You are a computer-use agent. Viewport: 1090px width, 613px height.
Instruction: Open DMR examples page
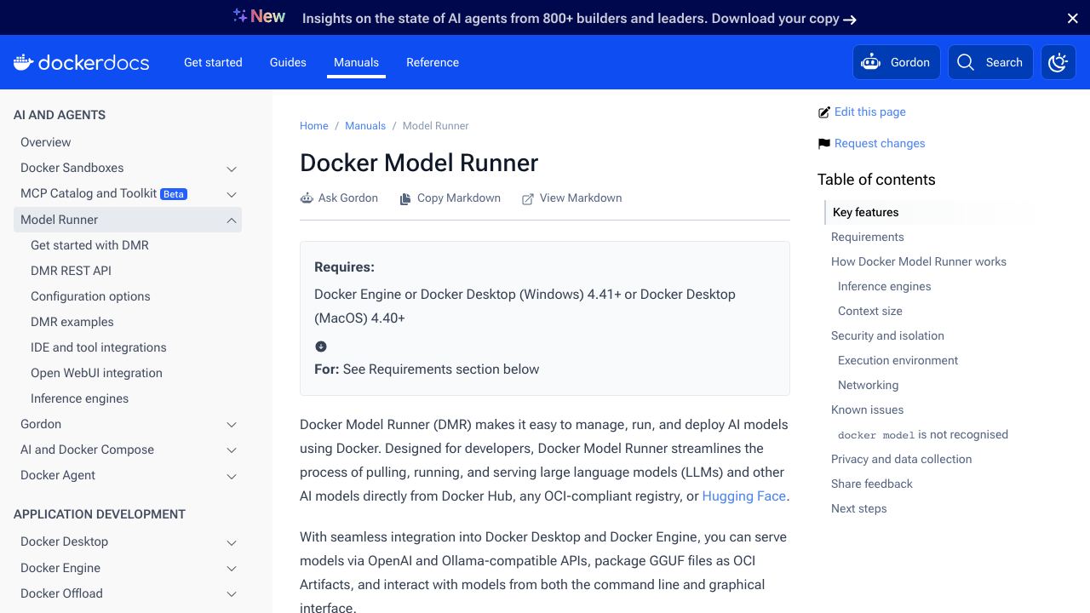pyautogui.click(x=72, y=322)
